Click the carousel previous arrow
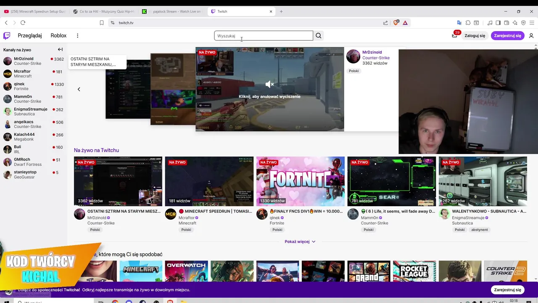This screenshot has width=538, height=303. pos(79,89)
